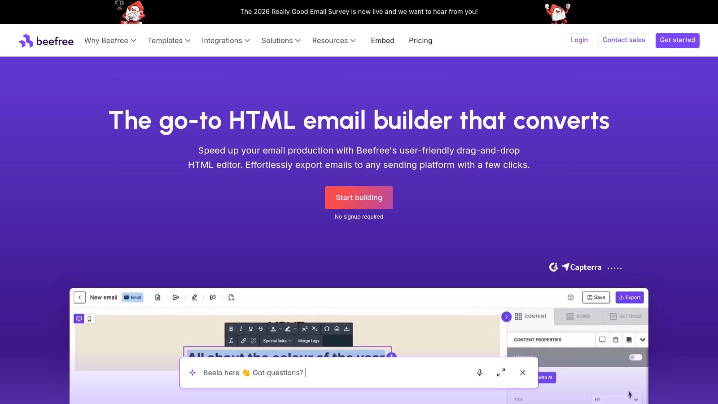Click the Start building button
718x404 pixels.
click(359, 198)
